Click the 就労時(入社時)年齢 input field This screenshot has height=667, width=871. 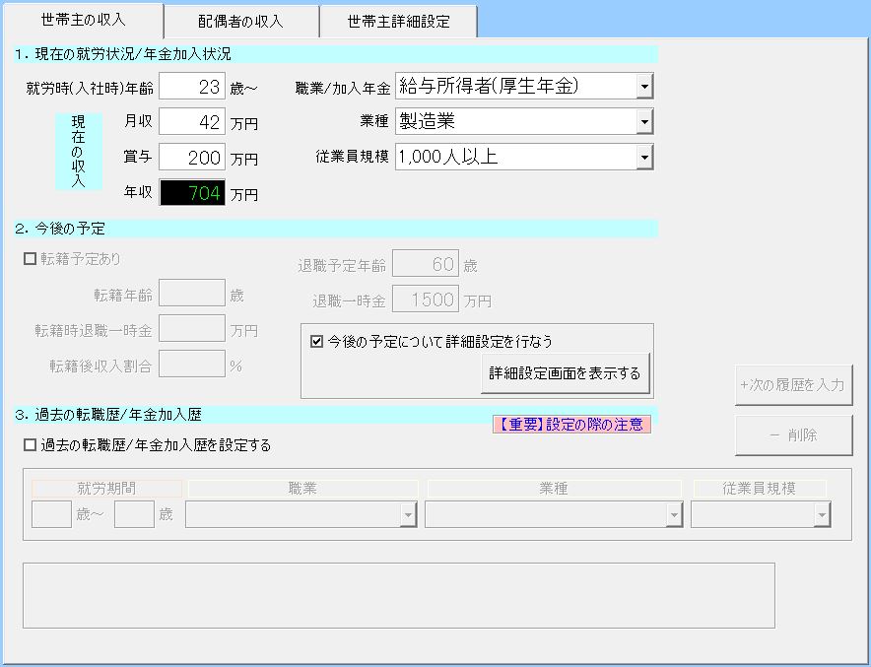pyautogui.click(x=192, y=87)
